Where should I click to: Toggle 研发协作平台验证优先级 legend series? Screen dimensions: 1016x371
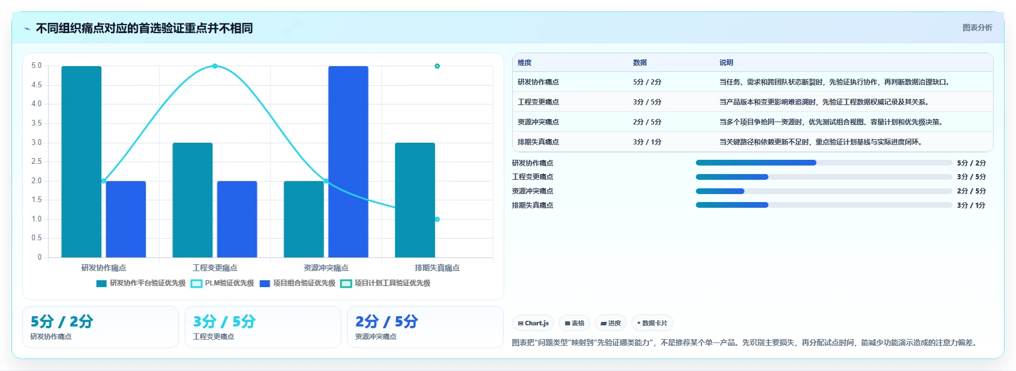point(141,283)
